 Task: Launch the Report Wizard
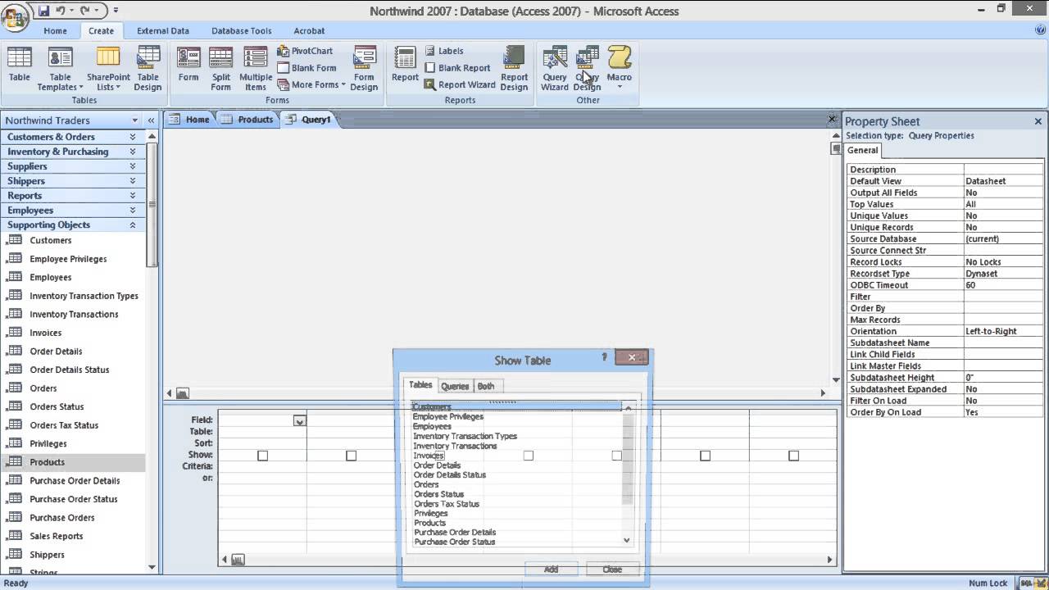click(x=460, y=84)
